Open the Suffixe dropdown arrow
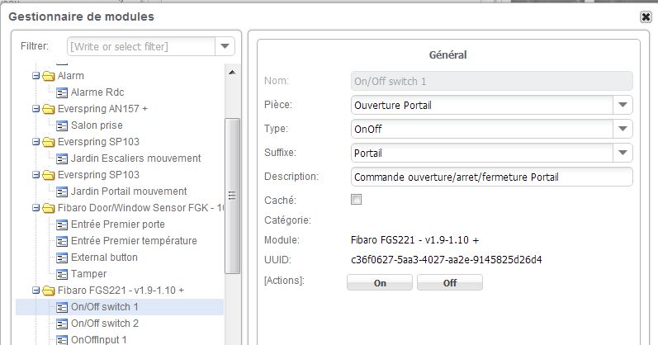Screen dimensions: 658x345 coord(622,153)
